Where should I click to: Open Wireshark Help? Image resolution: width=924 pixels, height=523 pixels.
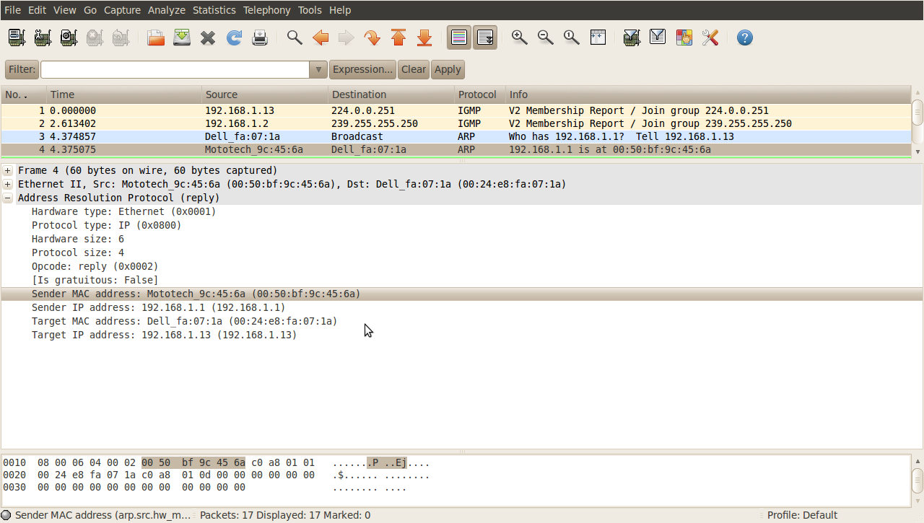click(x=744, y=37)
